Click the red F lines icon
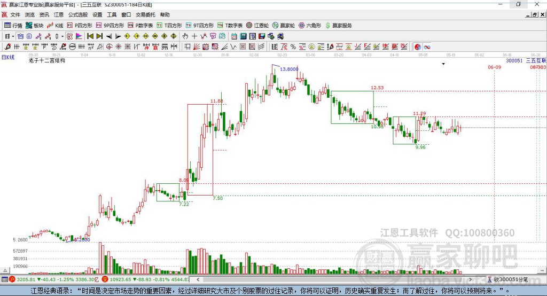The height and width of the screenshot is (296, 547). tap(367, 46)
